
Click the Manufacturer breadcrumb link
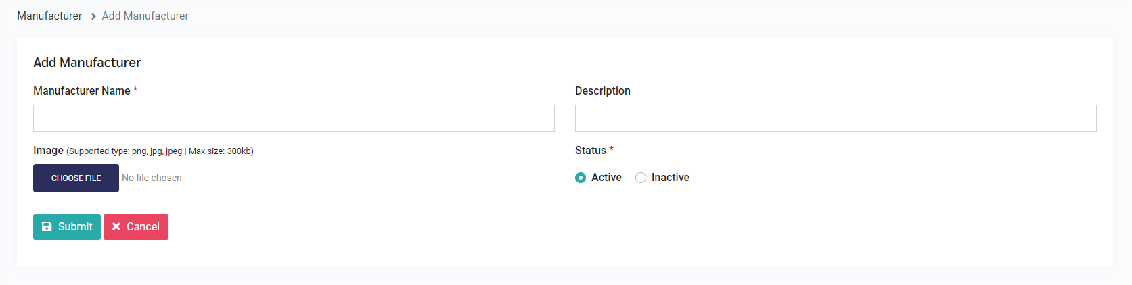point(49,16)
